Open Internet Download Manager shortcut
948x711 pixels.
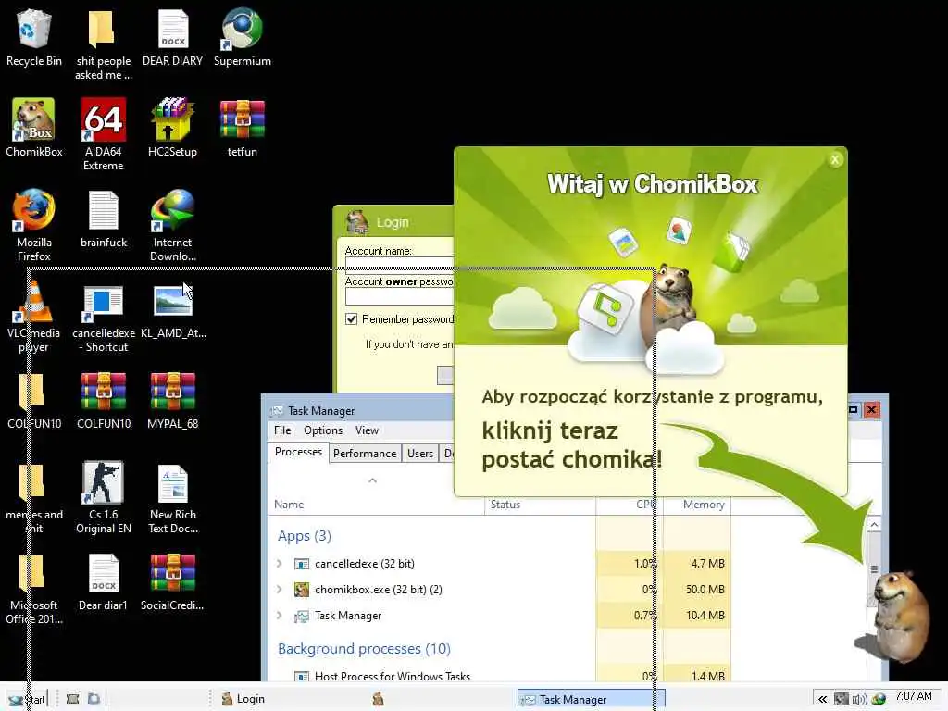click(x=172, y=225)
